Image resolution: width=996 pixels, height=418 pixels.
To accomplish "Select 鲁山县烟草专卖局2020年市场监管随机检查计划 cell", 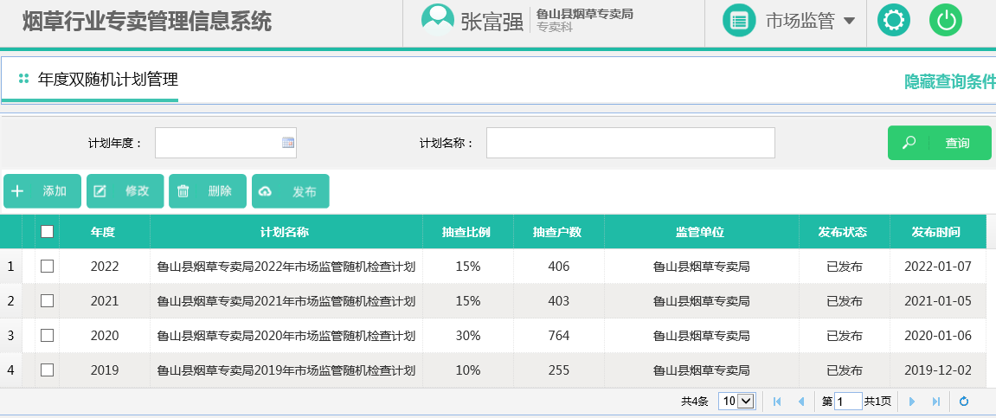I will [x=286, y=335].
